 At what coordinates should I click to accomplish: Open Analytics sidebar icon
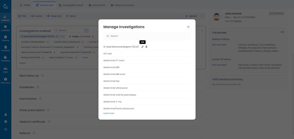point(5,59)
